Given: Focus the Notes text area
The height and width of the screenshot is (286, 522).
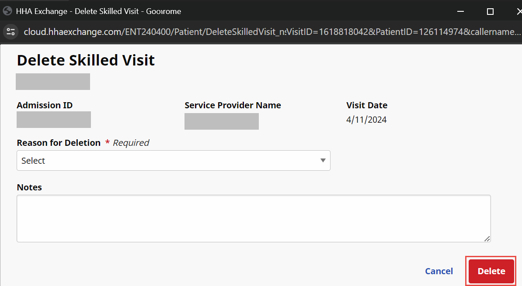Looking at the screenshot, I should click(x=254, y=218).
